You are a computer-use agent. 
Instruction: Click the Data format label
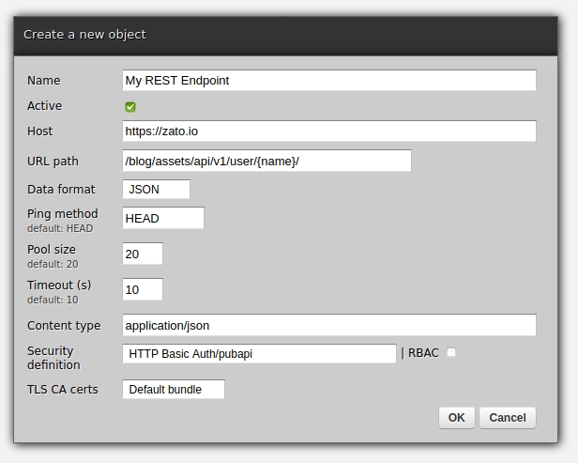pos(61,189)
